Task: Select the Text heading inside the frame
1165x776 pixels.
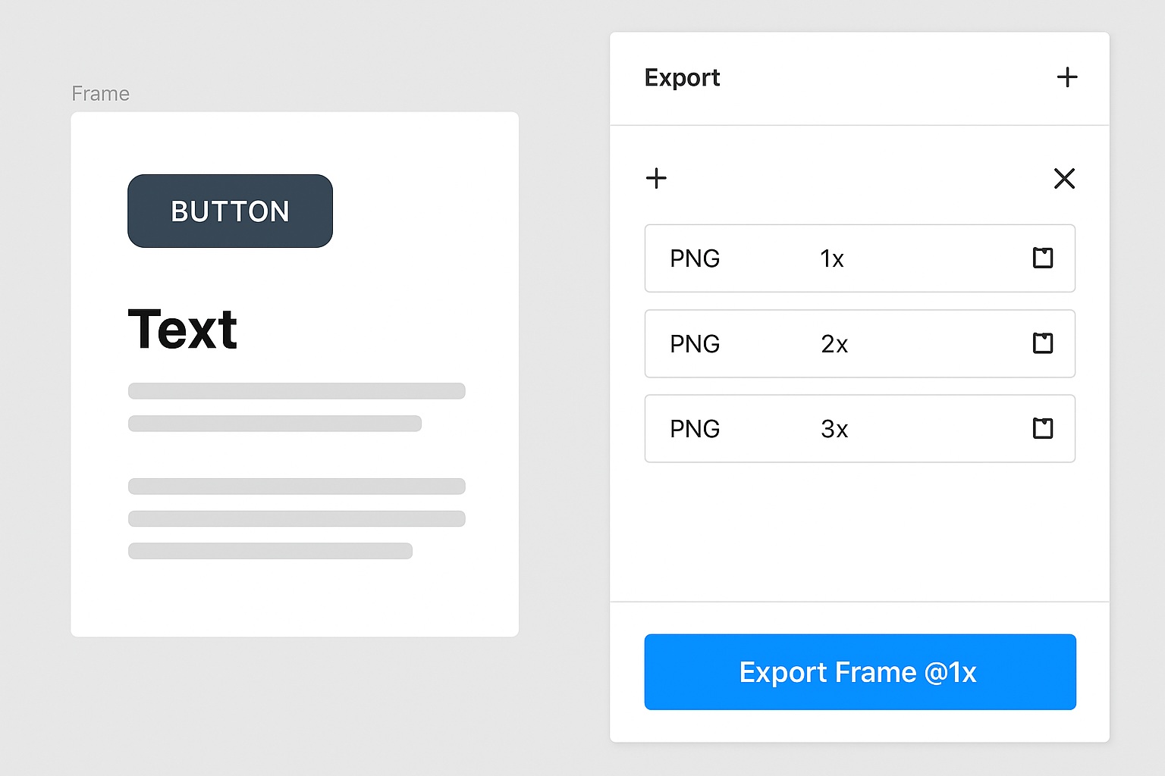Action: pos(182,327)
